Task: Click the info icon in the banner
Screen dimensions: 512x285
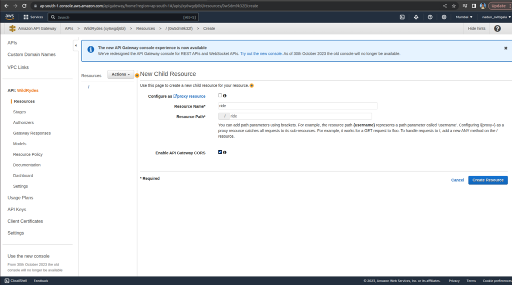Action: pyautogui.click(x=91, y=49)
